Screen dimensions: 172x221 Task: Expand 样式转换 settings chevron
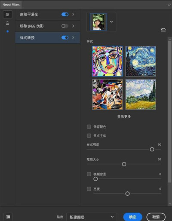[73, 37]
